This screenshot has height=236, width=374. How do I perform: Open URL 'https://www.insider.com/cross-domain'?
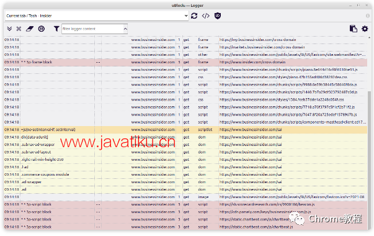coord(252,62)
